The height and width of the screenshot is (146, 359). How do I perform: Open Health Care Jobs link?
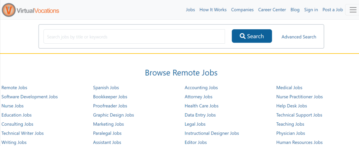coord(201,106)
